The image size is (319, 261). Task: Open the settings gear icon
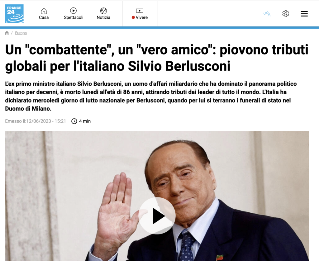(286, 14)
